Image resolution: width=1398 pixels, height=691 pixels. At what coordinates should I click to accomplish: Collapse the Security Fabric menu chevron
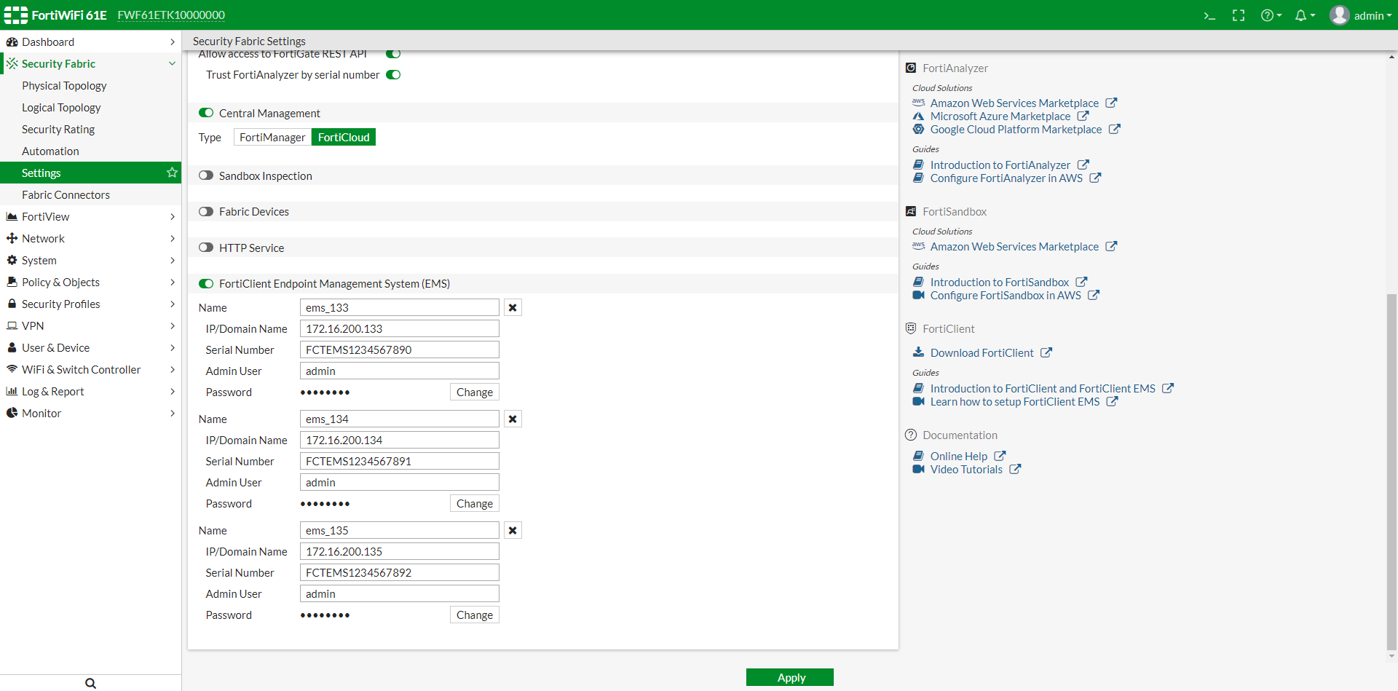[x=173, y=63]
